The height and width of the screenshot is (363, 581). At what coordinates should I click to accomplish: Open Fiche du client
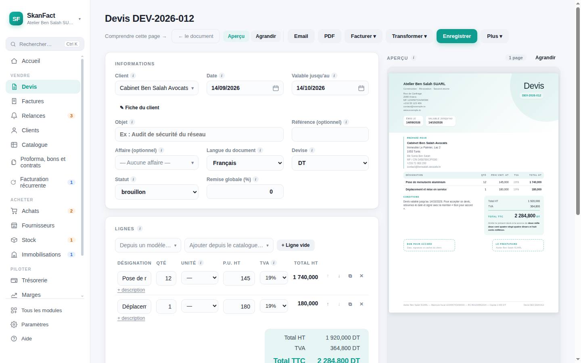pyautogui.click(x=140, y=108)
